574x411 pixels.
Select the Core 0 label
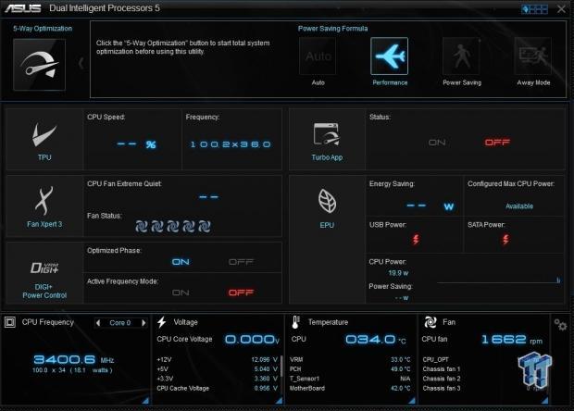(x=120, y=323)
